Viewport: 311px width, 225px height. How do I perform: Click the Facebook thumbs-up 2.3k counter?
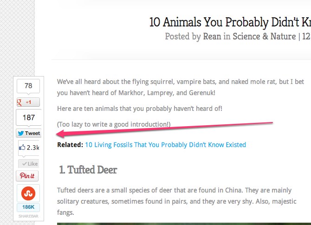click(x=28, y=148)
